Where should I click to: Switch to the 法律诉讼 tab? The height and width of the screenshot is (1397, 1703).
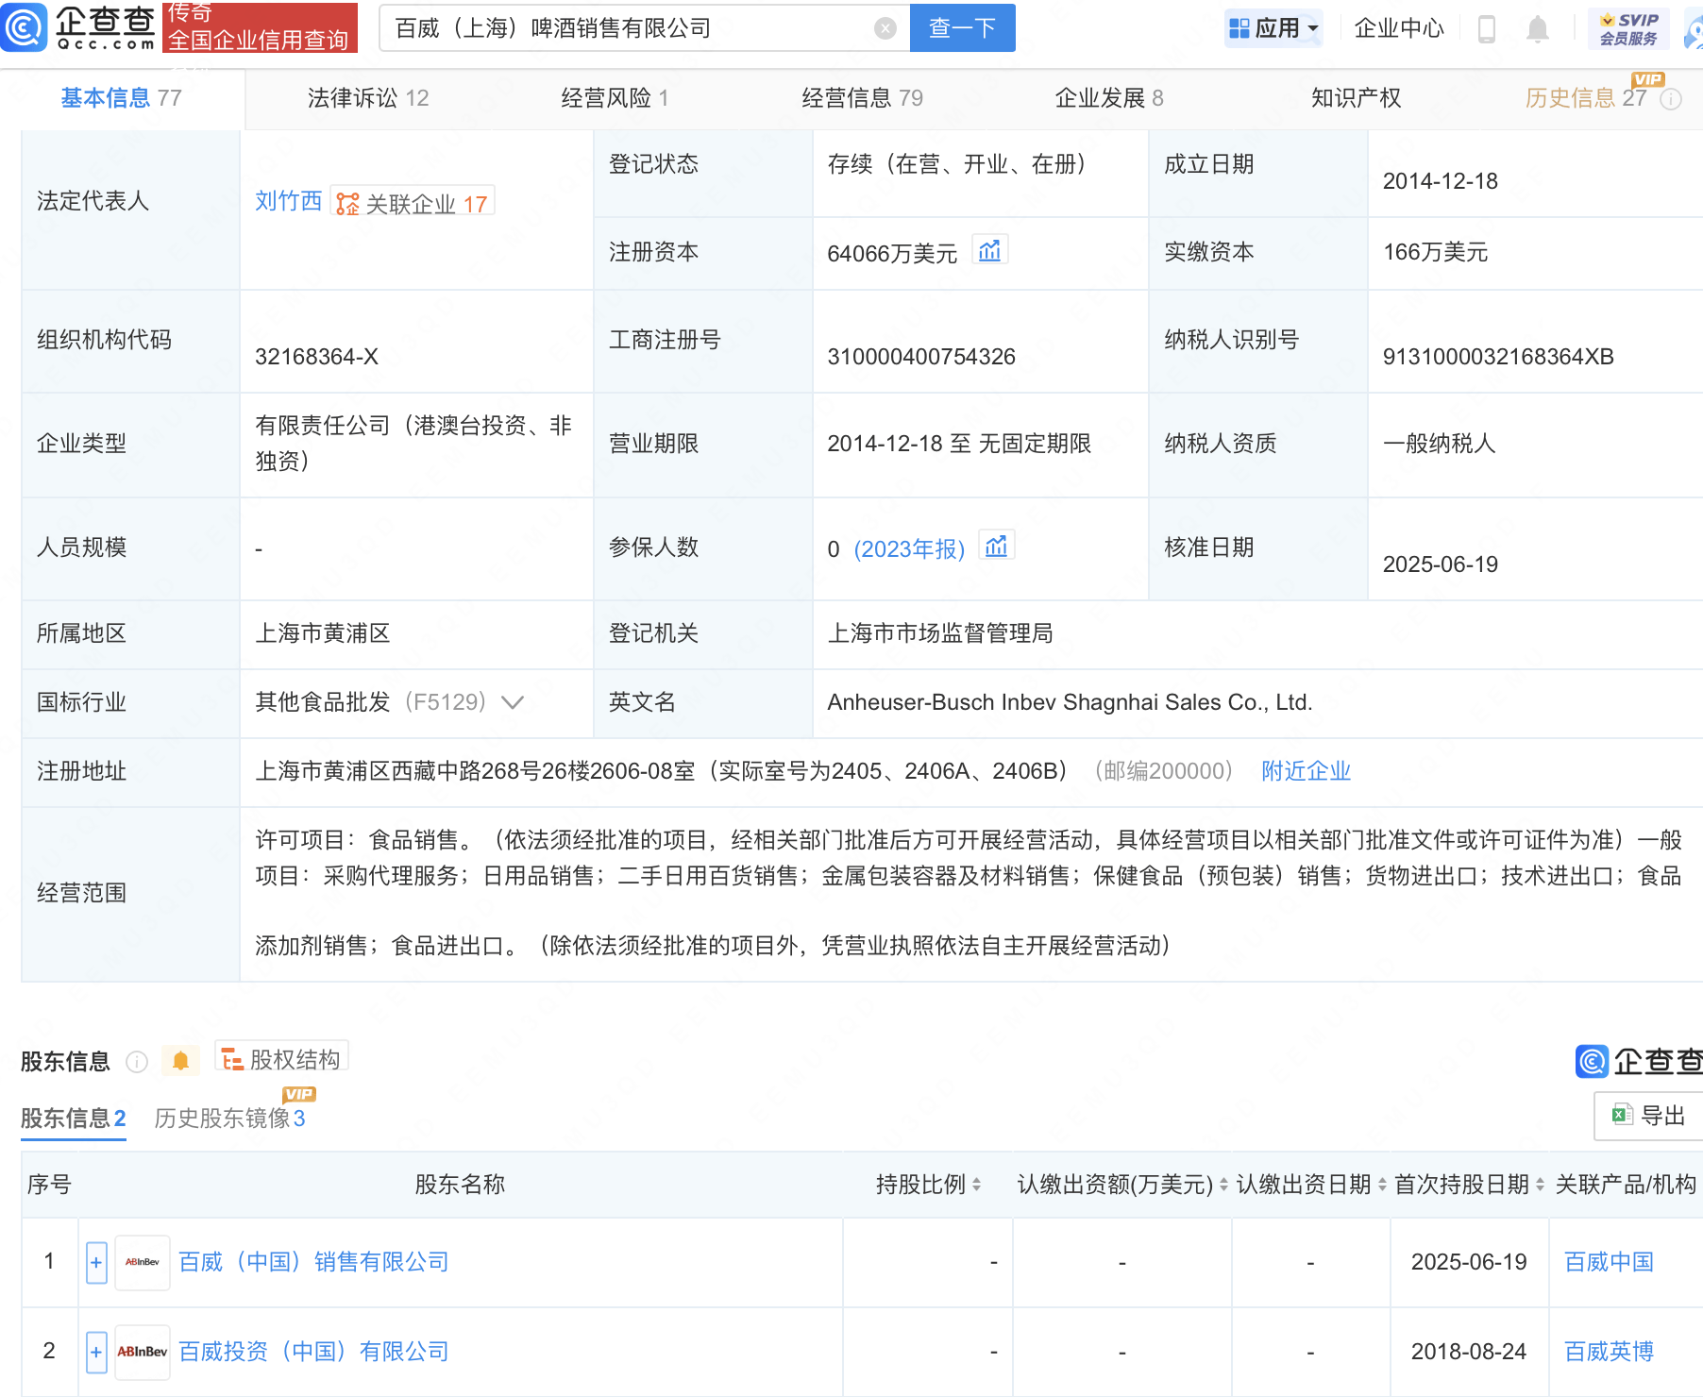pyautogui.click(x=367, y=98)
